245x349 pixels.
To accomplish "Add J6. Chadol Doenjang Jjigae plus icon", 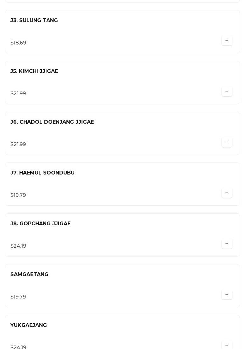I will (227, 142).
